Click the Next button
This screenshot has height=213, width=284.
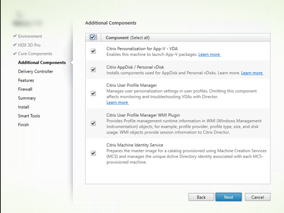click(x=229, y=197)
